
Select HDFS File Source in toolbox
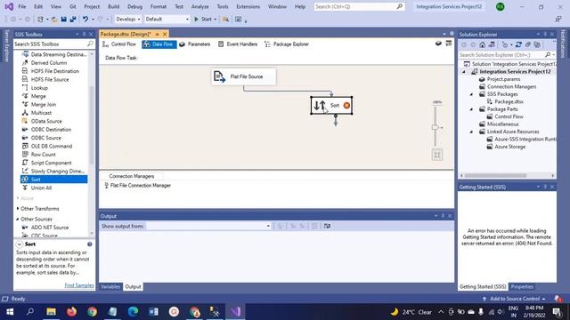click(x=50, y=79)
